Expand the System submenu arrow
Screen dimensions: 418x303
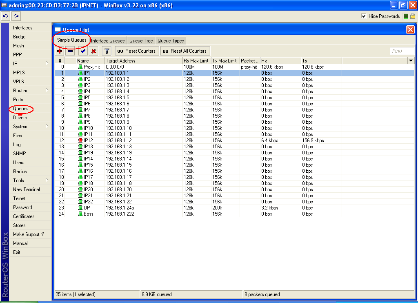click(x=47, y=126)
